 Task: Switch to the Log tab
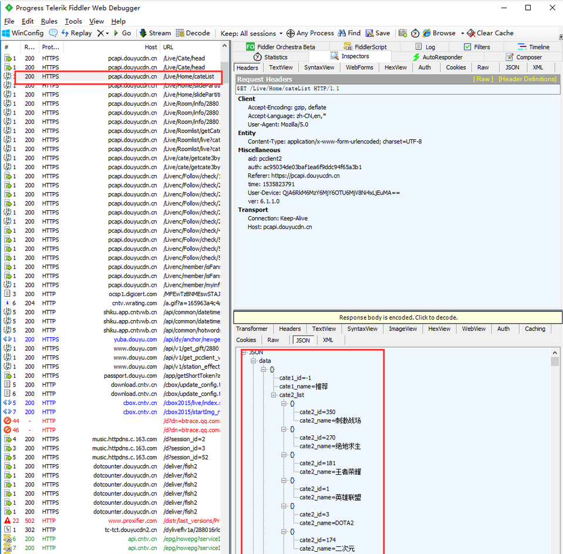425,47
